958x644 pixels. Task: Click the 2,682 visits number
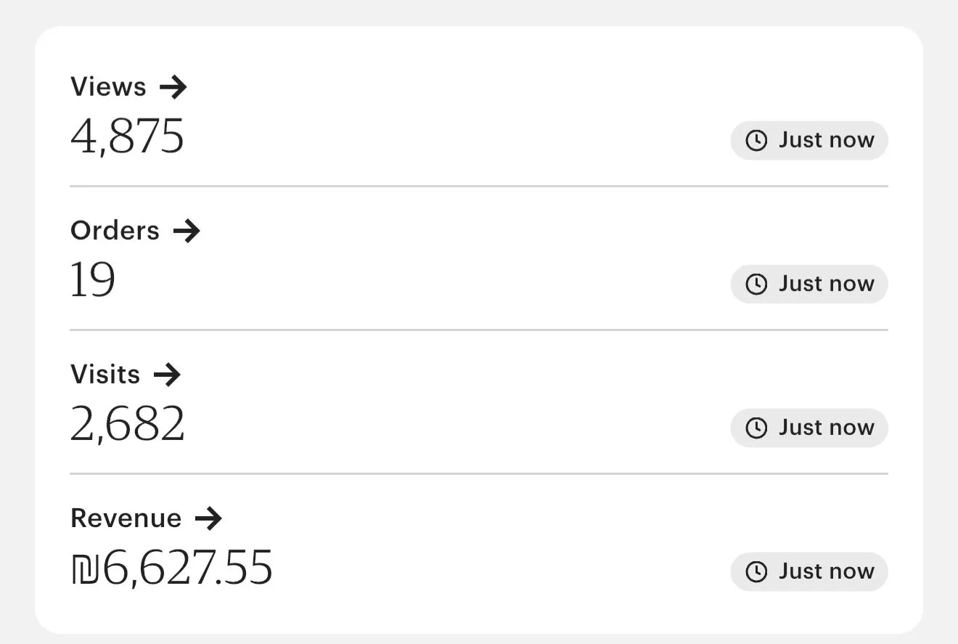(x=128, y=424)
